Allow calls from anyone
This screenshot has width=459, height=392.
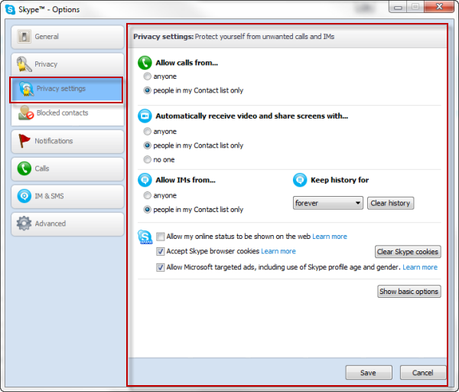[148, 77]
